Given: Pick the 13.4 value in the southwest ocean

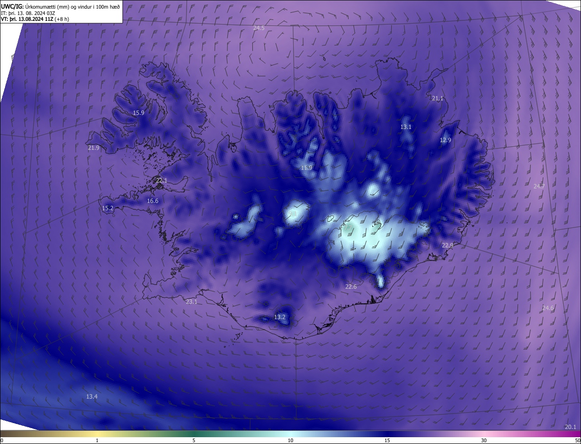Looking at the screenshot, I should tap(92, 396).
